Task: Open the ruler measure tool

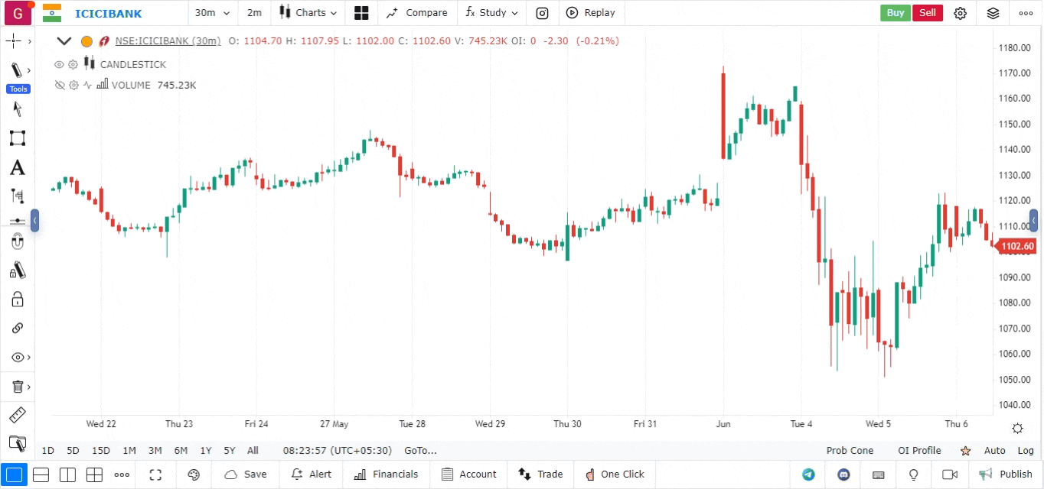Action: pos(17,416)
